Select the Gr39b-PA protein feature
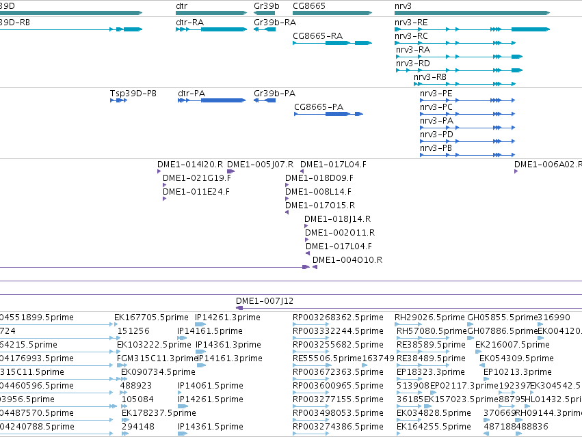The image size is (582, 437). [265, 100]
